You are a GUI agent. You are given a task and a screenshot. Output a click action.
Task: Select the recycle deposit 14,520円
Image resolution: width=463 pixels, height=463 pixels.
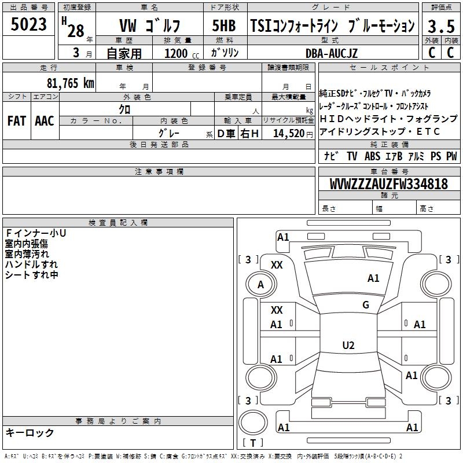coord(293,134)
